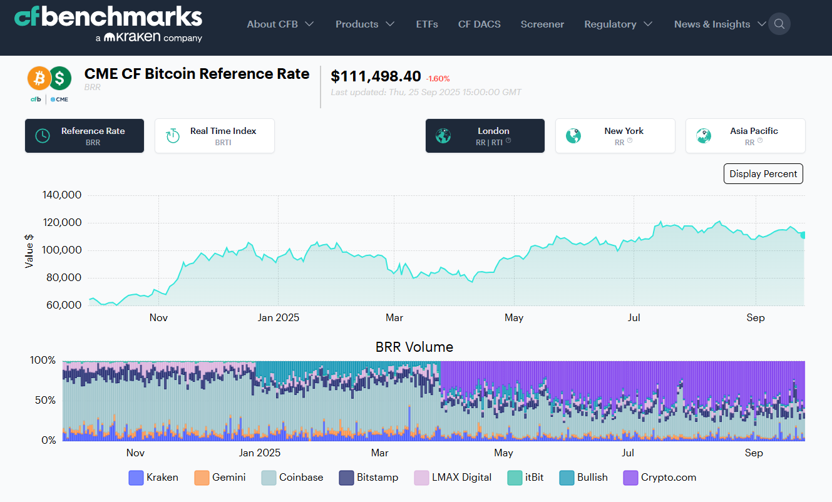This screenshot has height=502, width=832.
Task: Click the 140,000 axis label
Action: tap(62, 195)
